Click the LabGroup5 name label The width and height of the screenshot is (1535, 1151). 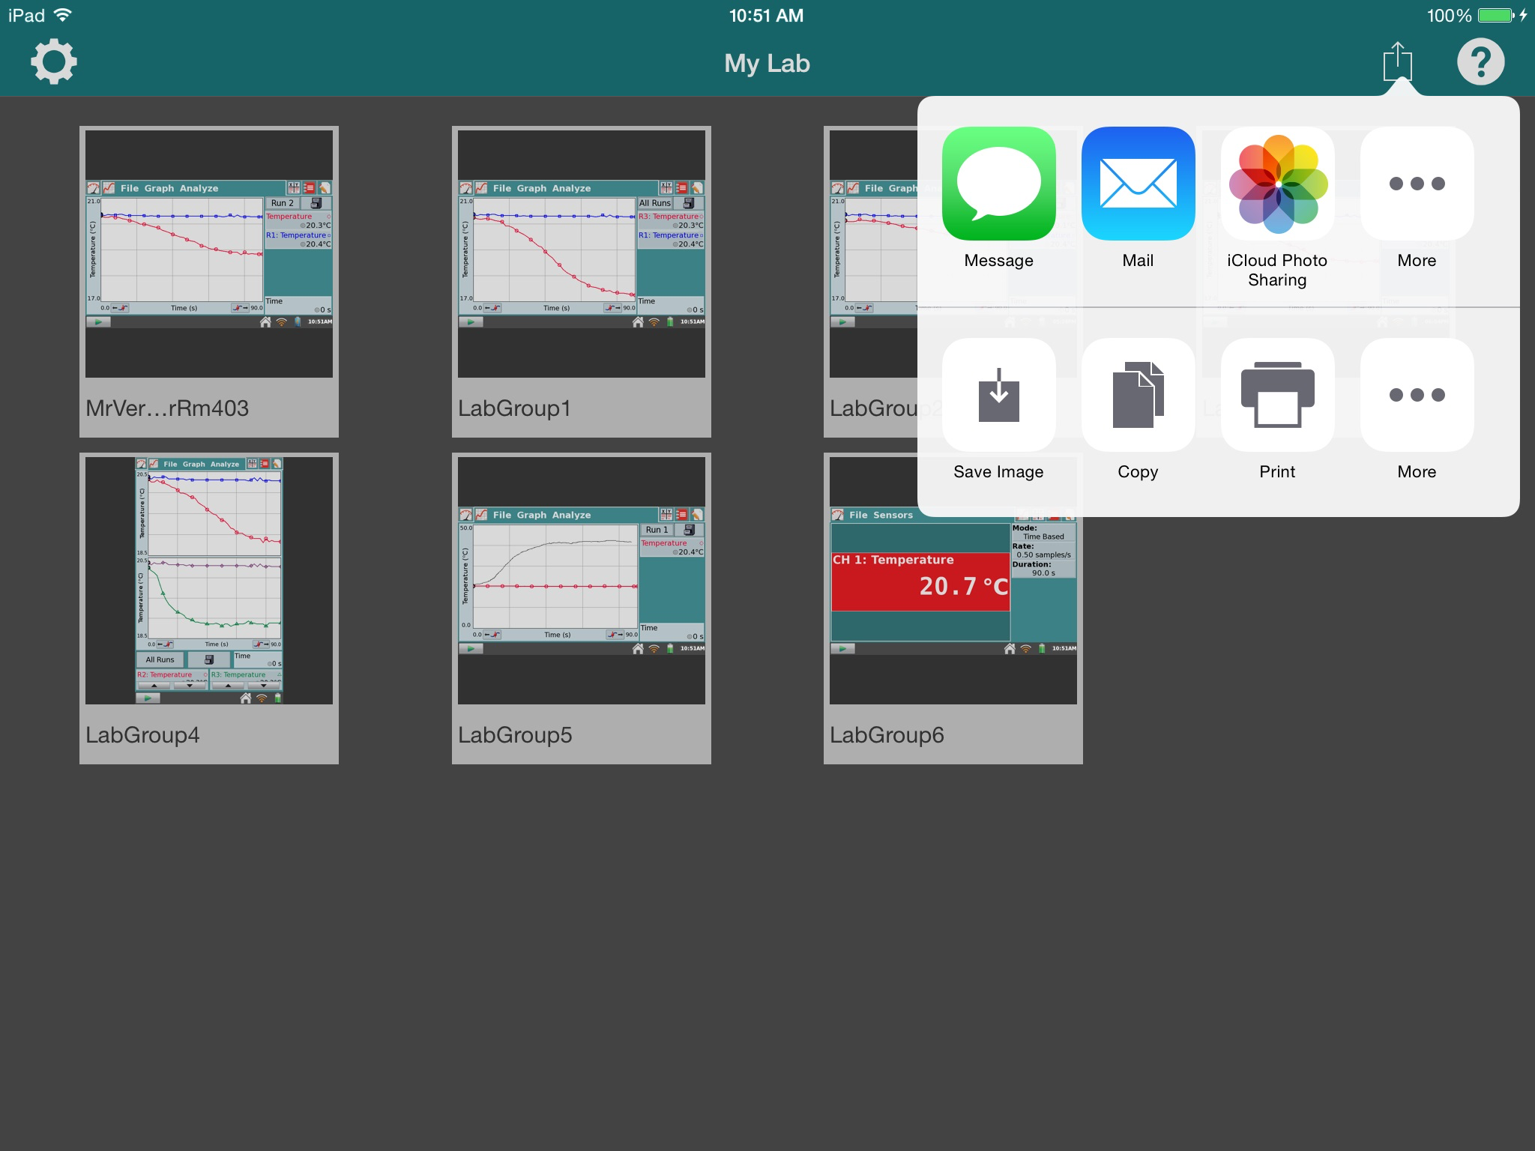515,735
